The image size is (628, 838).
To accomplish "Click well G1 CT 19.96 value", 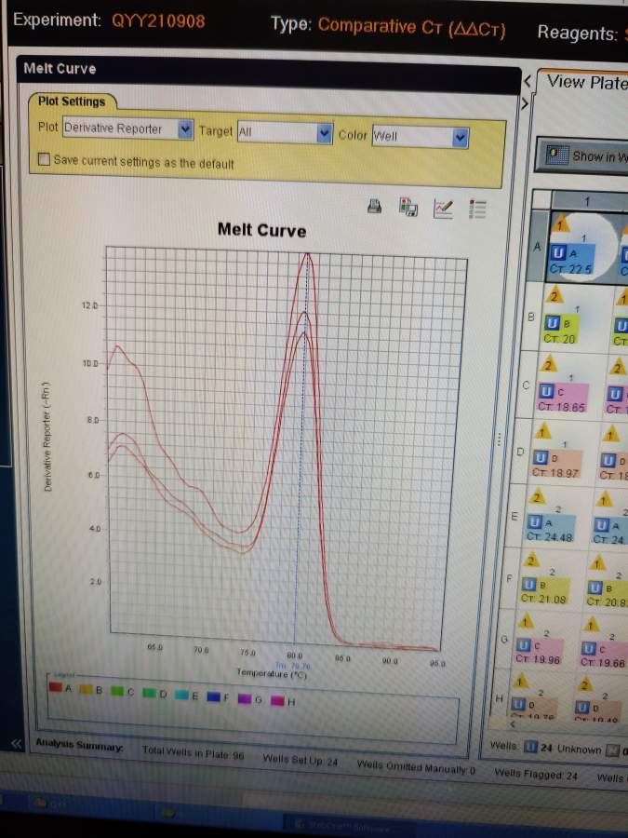I will (538, 659).
